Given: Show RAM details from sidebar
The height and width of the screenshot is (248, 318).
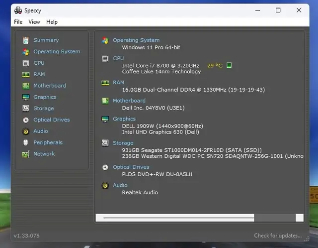Looking at the screenshot, I should [x=39, y=74].
